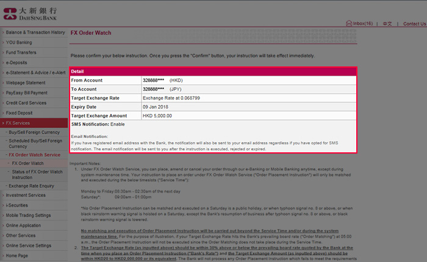Open Online Service Settings menu item
This screenshot has height=262, width=427.
[x=29, y=246]
